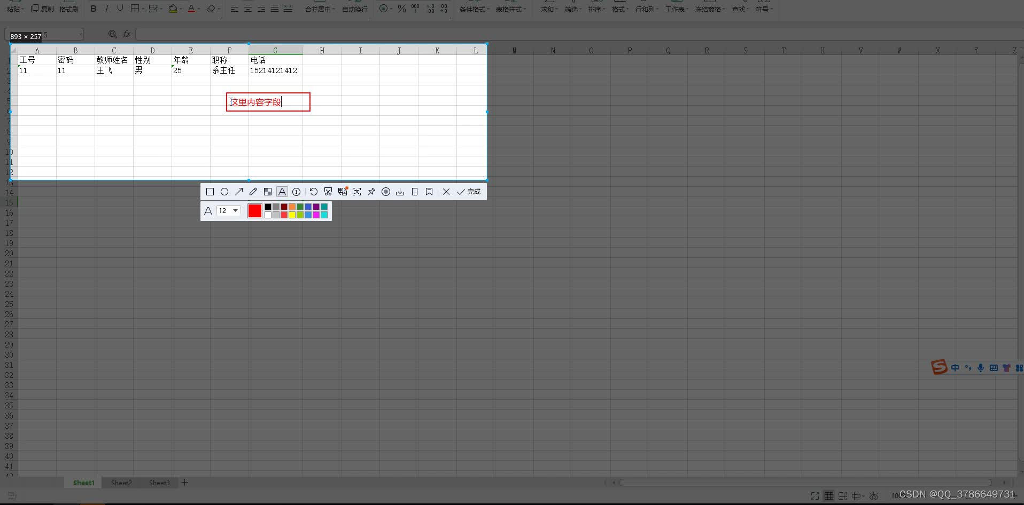This screenshot has height=505, width=1024.
Task: Open the 筛选 filter dropdown
Action: 573,9
